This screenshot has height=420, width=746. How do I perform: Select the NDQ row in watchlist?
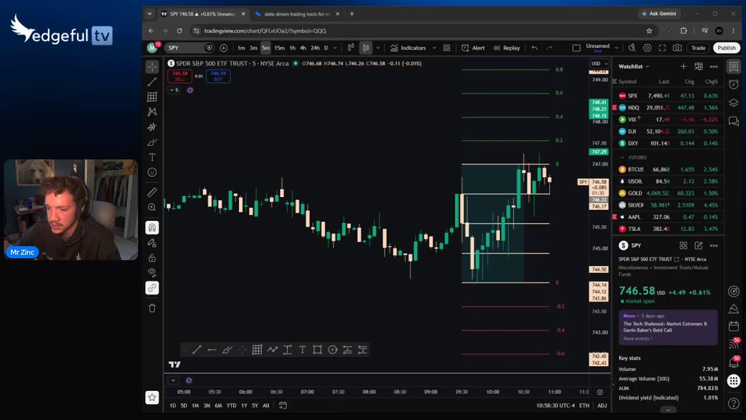pos(668,107)
